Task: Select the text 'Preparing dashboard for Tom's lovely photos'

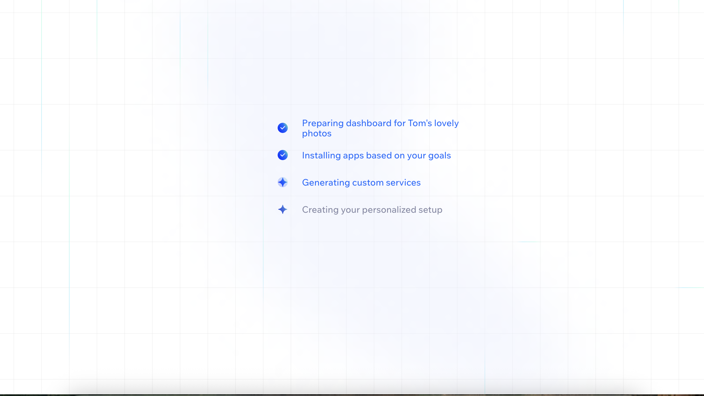Action: coord(380,128)
